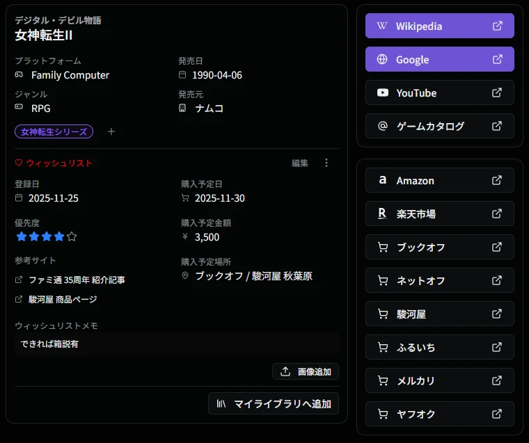
Task: Open the three-dot wishlist options menu
Action: pos(326,163)
